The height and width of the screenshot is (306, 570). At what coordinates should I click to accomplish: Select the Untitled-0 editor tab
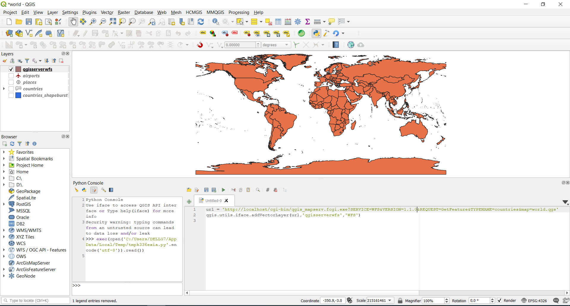pos(213,201)
